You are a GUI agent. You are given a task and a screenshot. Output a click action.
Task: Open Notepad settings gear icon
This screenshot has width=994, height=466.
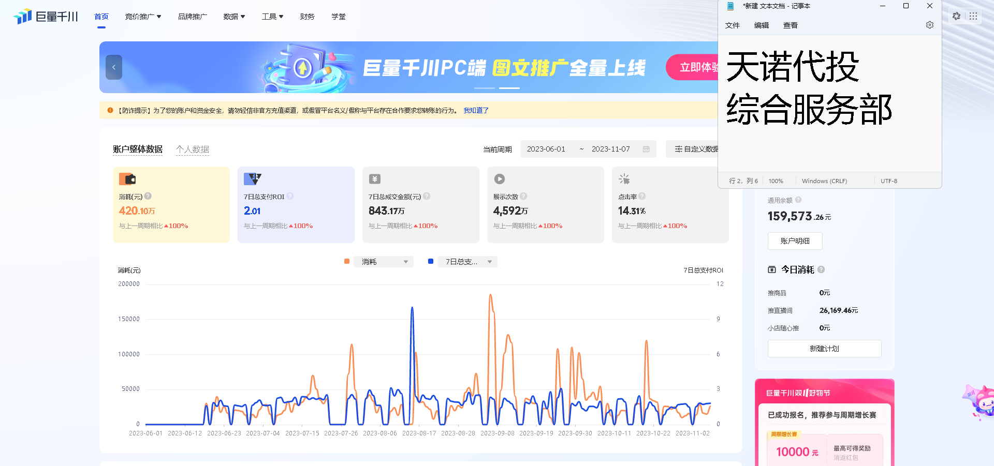click(930, 25)
